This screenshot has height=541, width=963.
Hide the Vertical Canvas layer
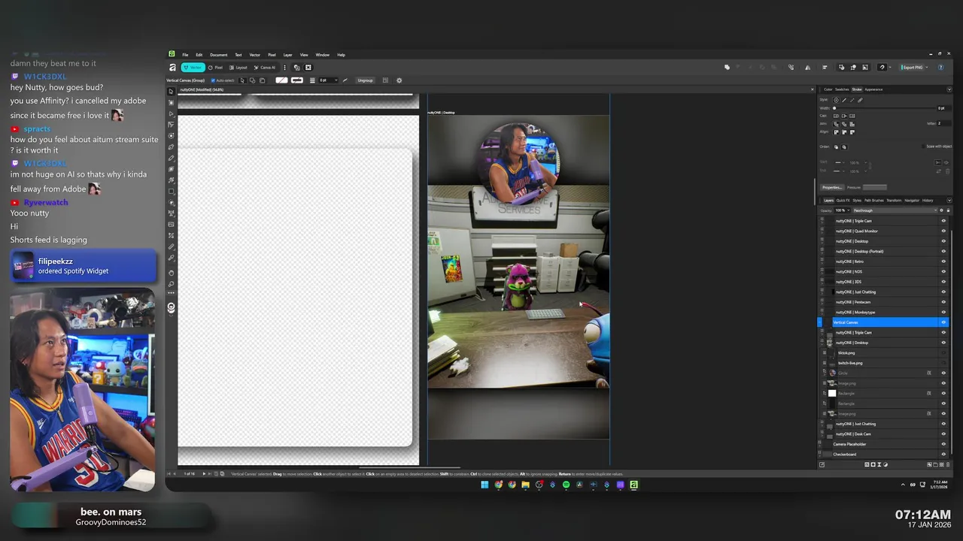pos(943,322)
